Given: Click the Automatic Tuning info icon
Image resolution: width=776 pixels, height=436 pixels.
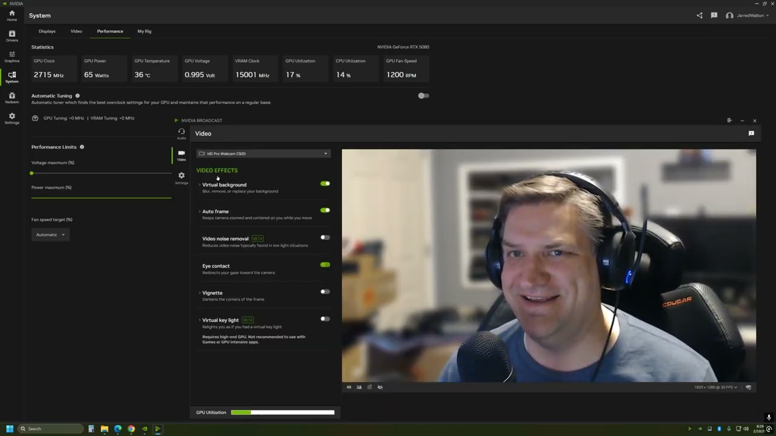Looking at the screenshot, I should 78,96.
